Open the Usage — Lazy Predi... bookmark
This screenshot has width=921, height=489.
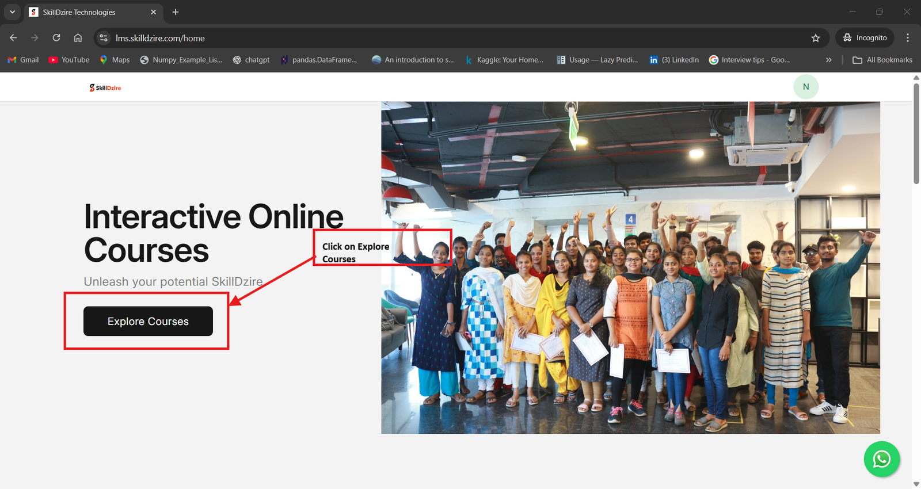(597, 60)
